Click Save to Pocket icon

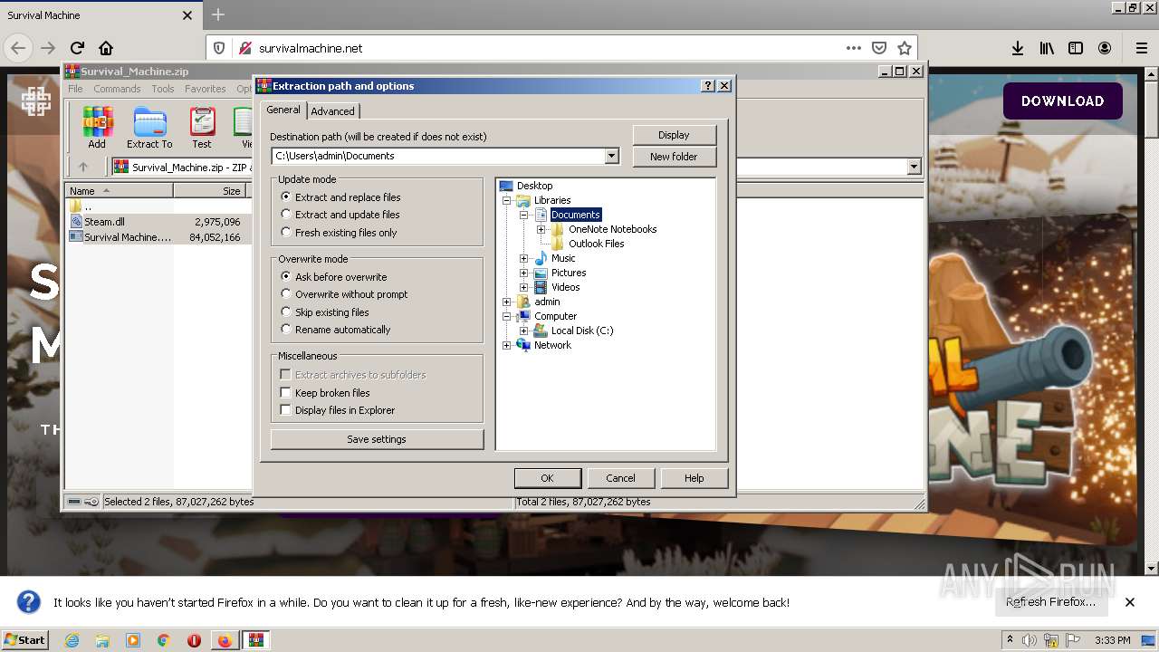coord(878,48)
